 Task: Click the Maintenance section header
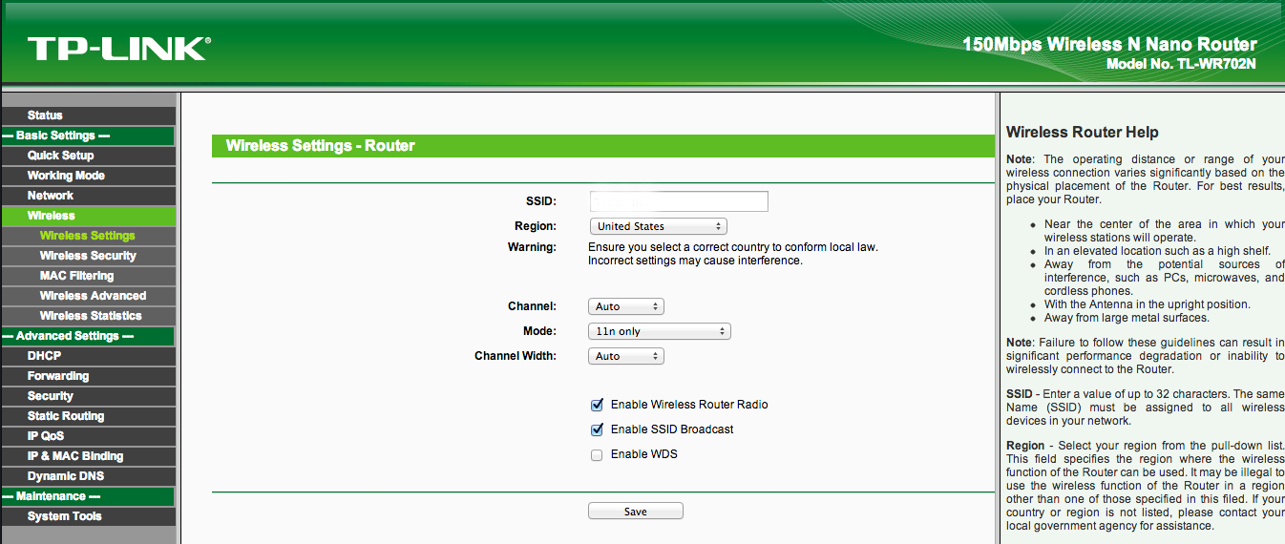(x=88, y=496)
